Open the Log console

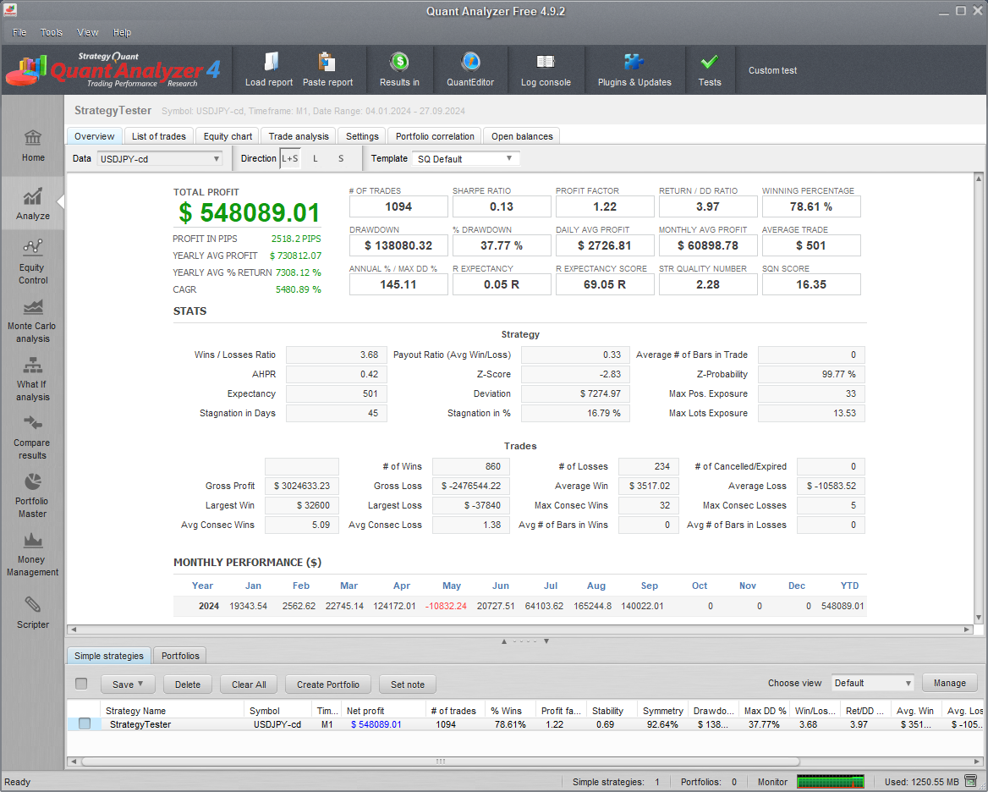coord(546,69)
